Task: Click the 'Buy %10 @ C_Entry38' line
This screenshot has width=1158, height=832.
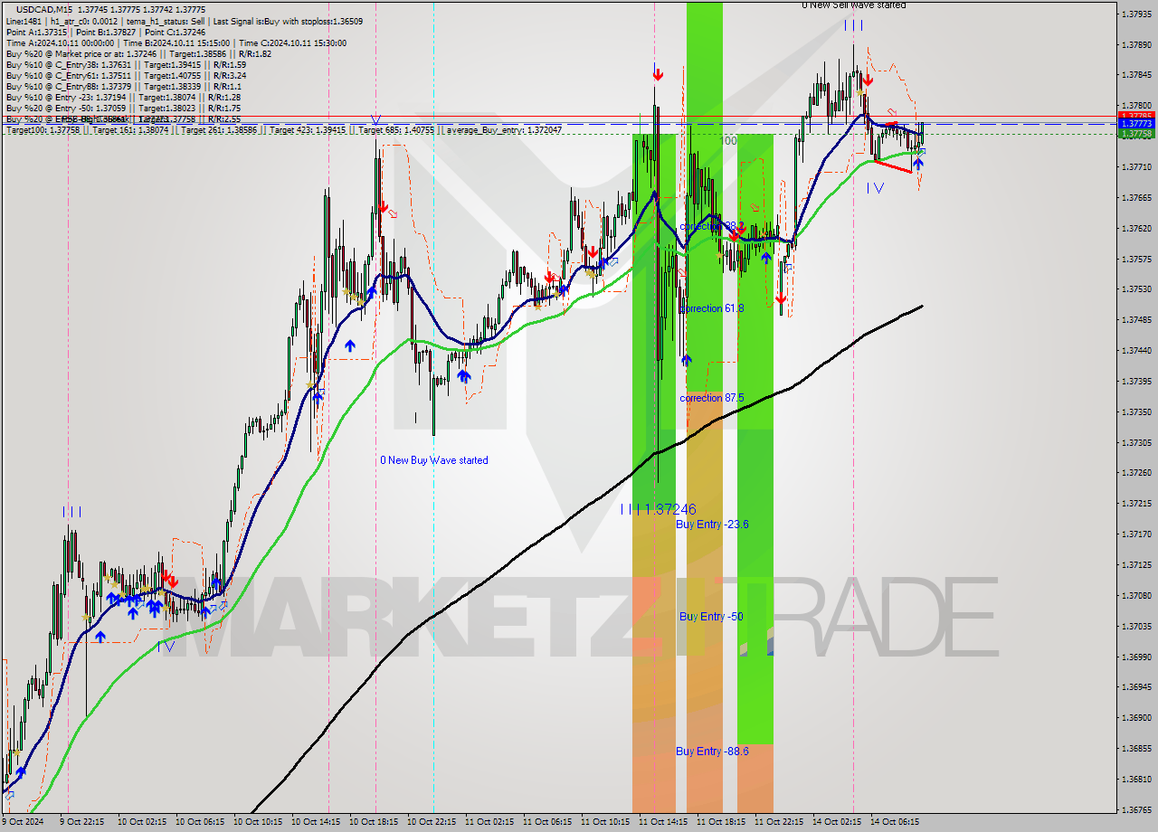Action: [126, 64]
